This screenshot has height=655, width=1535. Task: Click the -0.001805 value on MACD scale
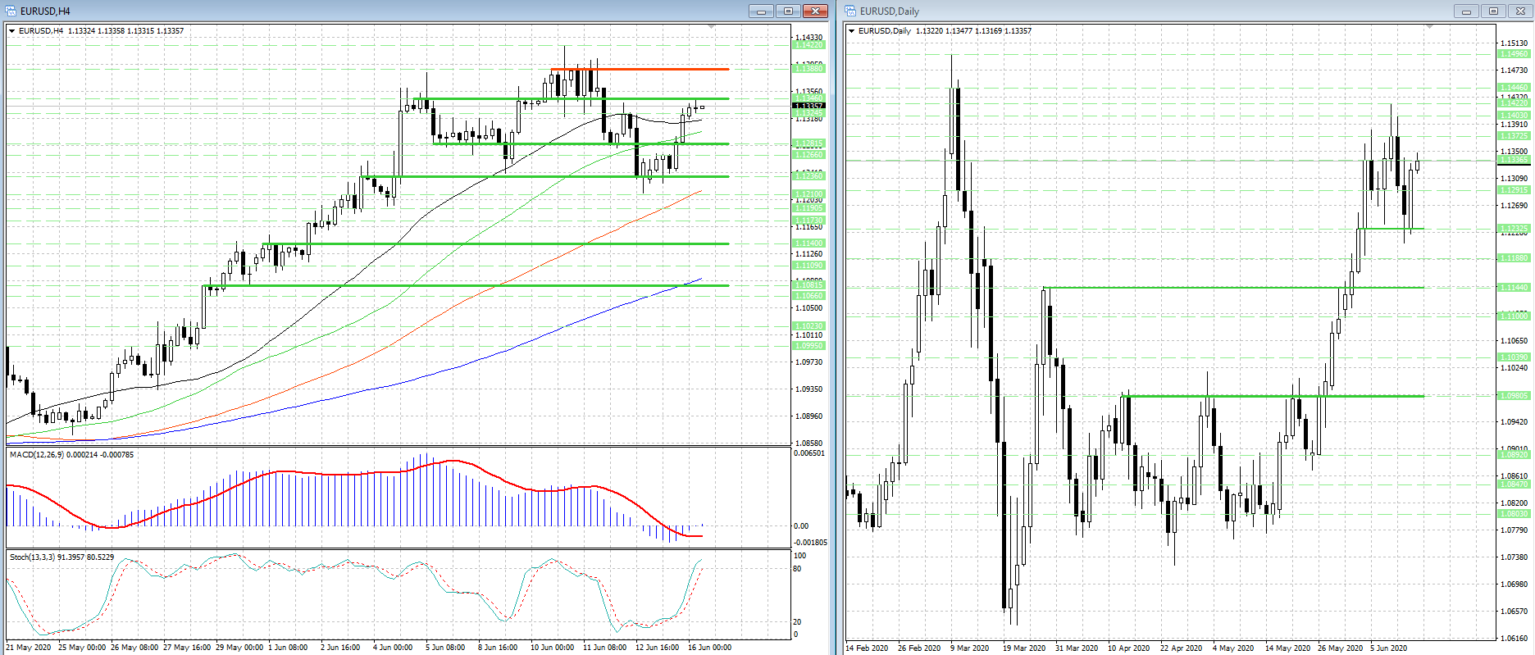pos(811,543)
